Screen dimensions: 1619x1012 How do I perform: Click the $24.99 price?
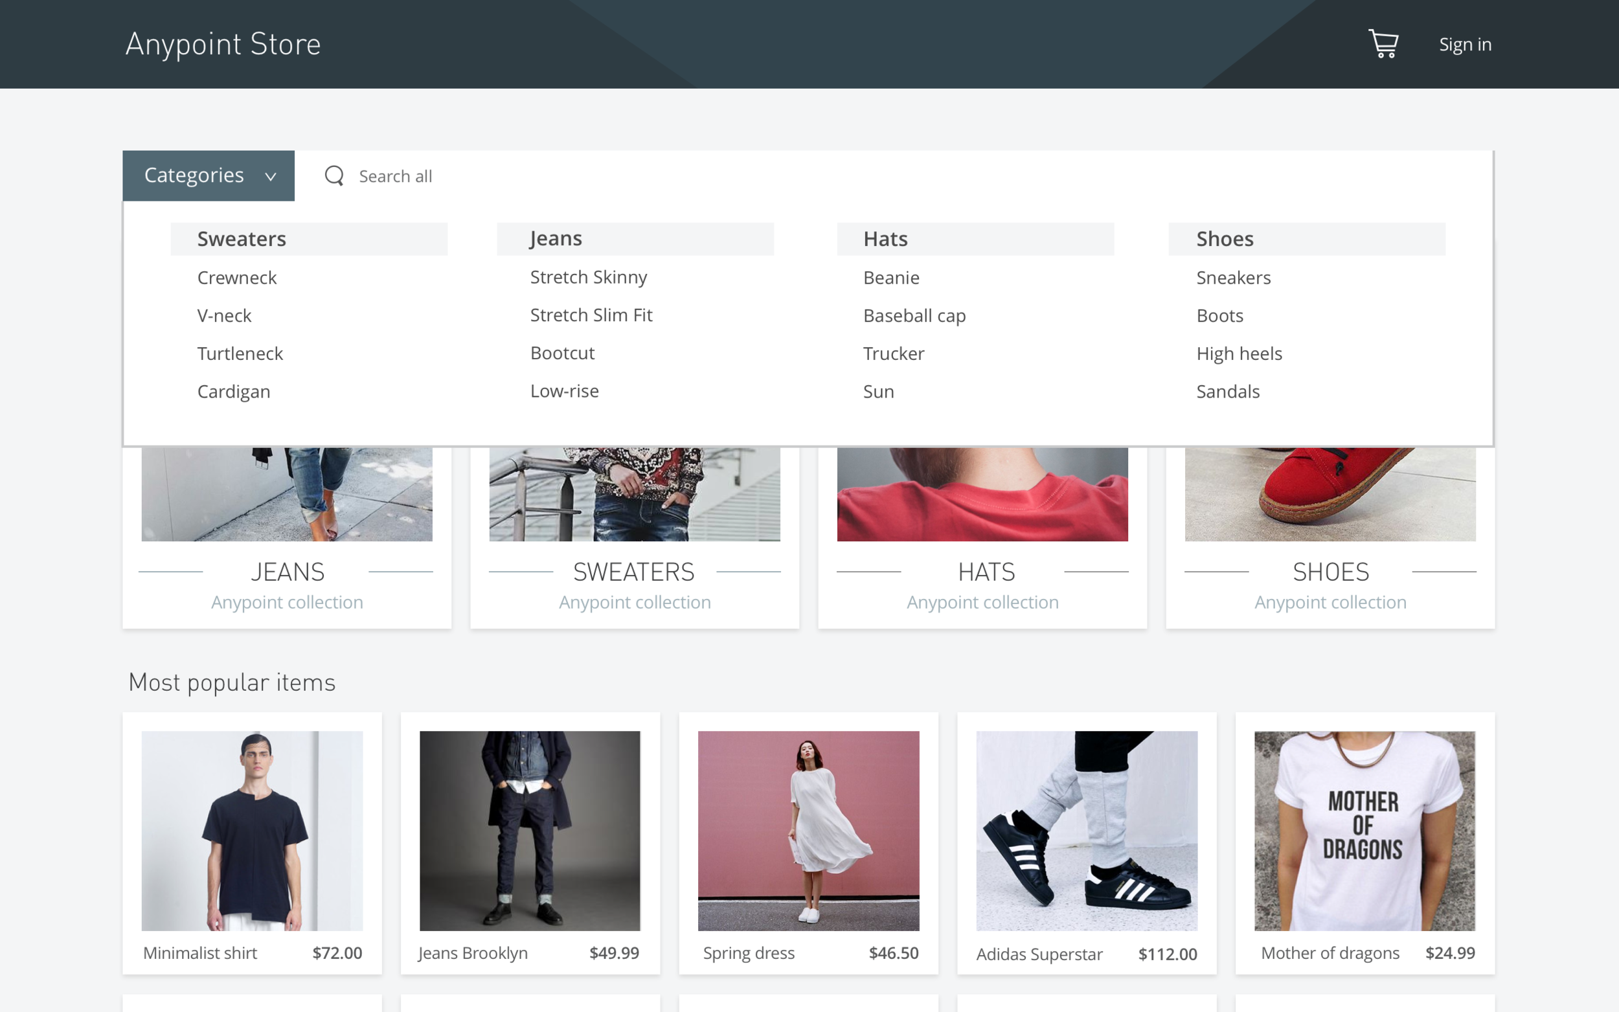pos(1451,953)
